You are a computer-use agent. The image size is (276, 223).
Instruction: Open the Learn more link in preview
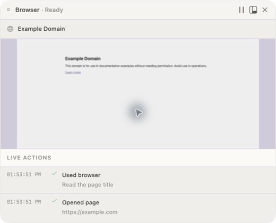click(x=73, y=72)
